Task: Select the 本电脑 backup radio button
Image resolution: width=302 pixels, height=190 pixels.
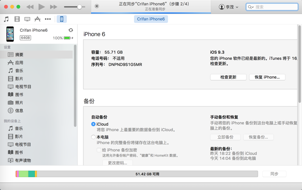Action: [93, 137]
